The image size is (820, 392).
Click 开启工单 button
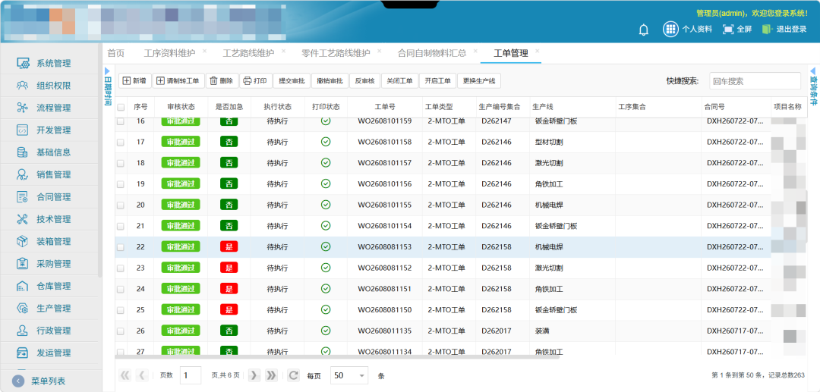438,81
